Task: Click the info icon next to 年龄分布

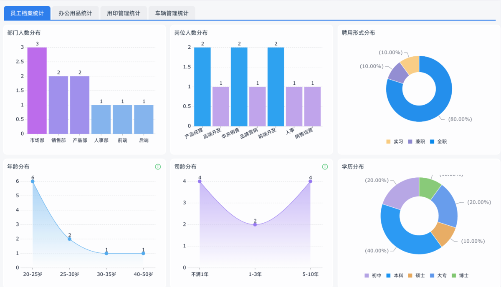Action: 158,166
